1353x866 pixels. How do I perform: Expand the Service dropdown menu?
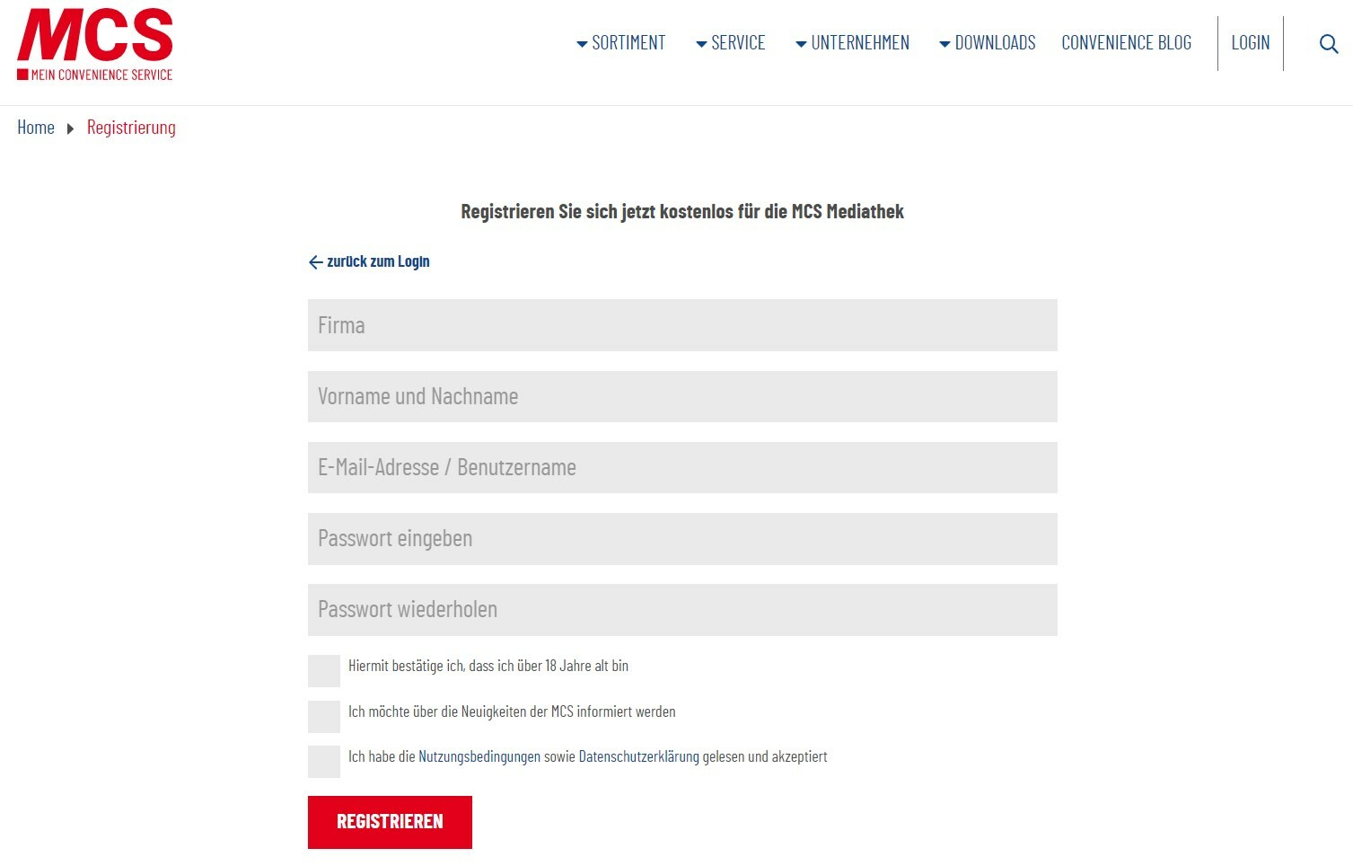point(730,43)
